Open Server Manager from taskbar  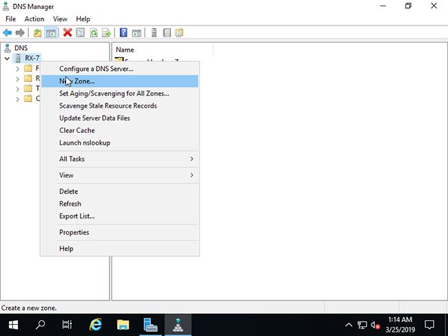pyautogui.click(x=150, y=325)
